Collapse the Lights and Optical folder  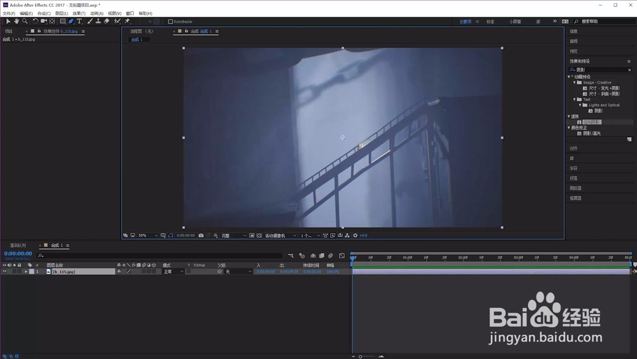click(580, 105)
